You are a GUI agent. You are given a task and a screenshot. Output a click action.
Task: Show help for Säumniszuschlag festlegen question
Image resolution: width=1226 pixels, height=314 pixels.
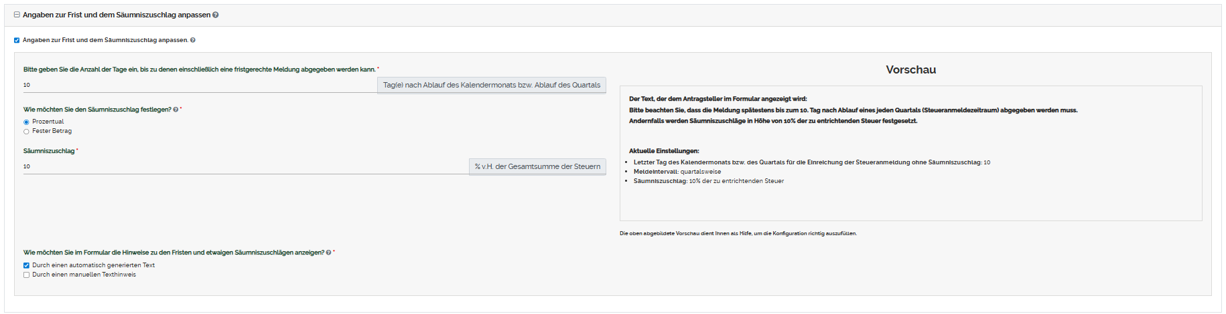tap(176, 110)
